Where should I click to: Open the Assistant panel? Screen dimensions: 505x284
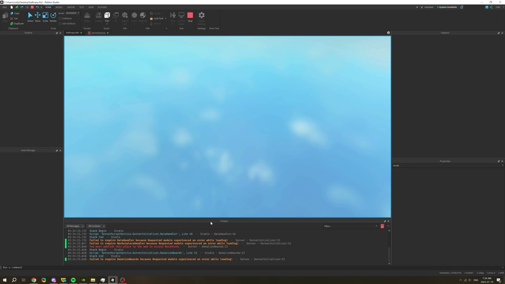(427, 7)
